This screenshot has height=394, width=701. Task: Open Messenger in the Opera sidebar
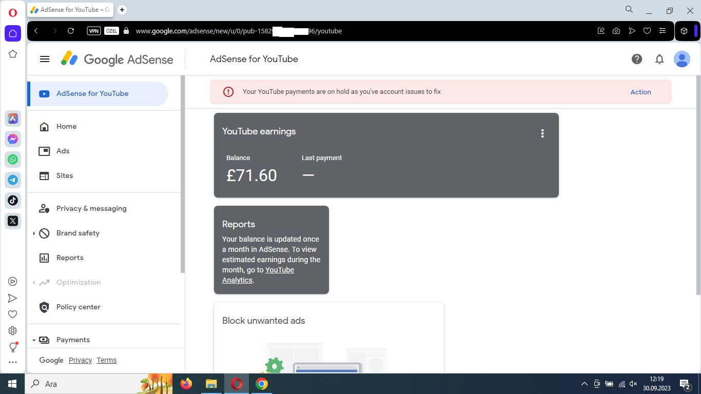(13, 139)
